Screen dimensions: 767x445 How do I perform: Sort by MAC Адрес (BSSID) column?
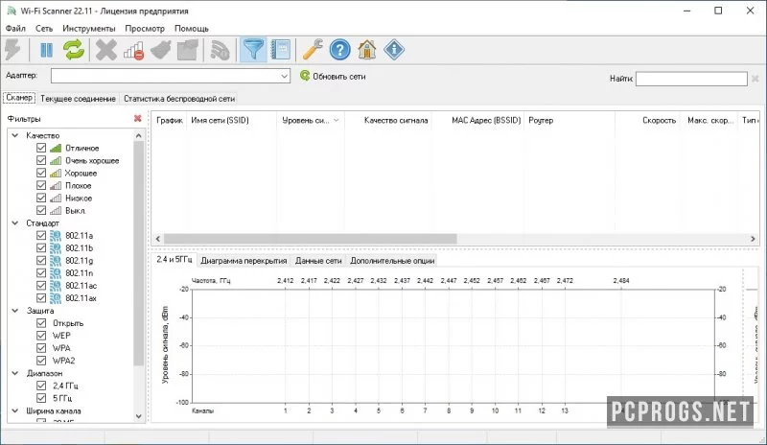[x=478, y=120]
